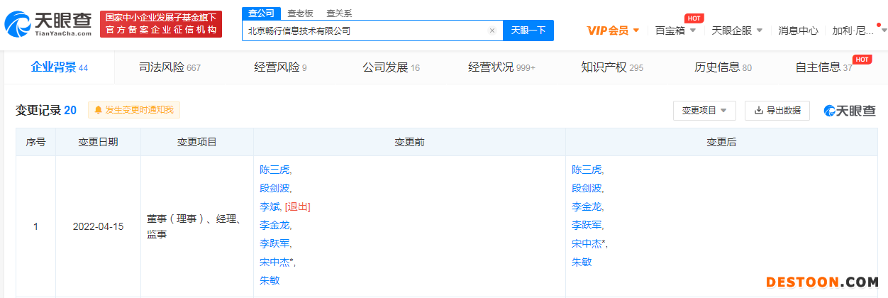Switch to the 司法风险 tab

(x=170, y=67)
